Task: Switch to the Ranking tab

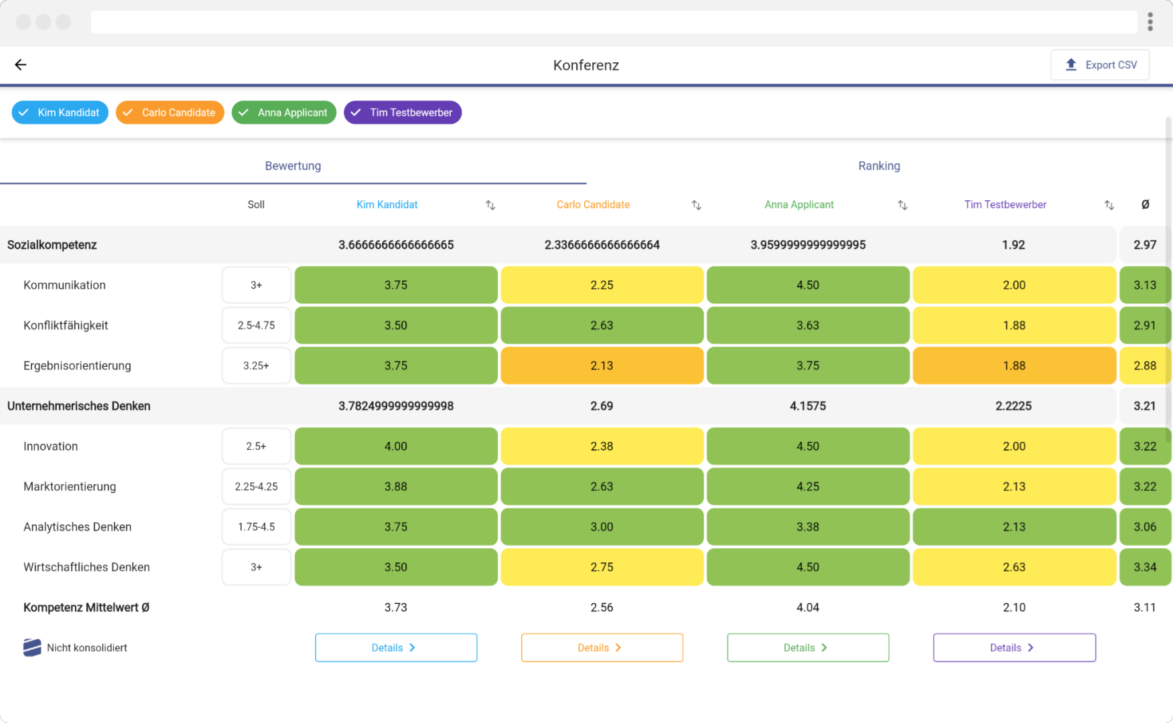Action: 879,165
